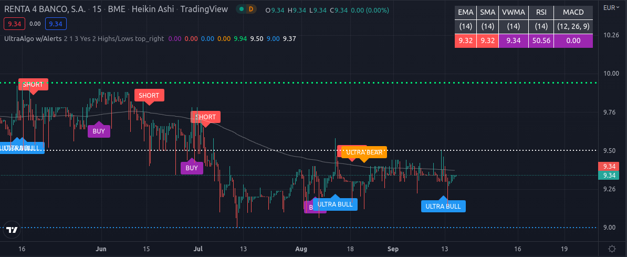The height and width of the screenshot is (257, 627).
Task: Click the RSI header cell in table
Action: pos(541,13)
